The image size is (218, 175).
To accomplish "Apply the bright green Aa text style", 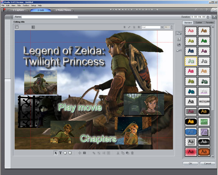I will (x=204, y=41).
